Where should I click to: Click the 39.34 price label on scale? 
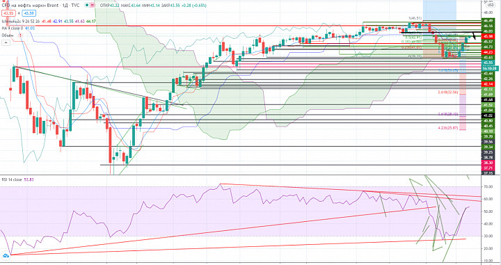click(x=488, y=147)
